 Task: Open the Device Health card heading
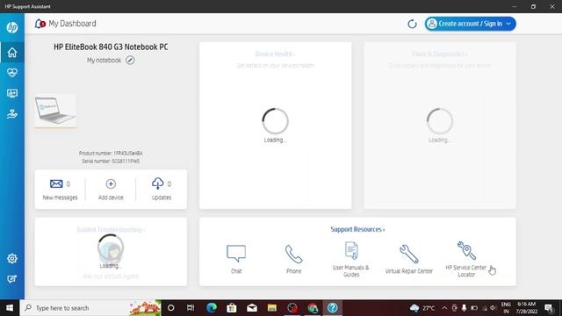275,54
